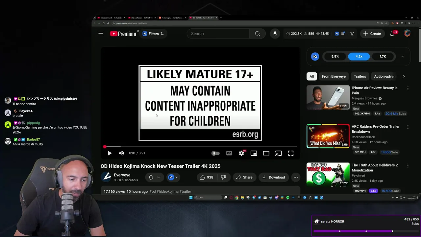The height and width of the screenshot is (237, 421).
Task: Go to YouTube Premium home logo
Action: (123, 34)
